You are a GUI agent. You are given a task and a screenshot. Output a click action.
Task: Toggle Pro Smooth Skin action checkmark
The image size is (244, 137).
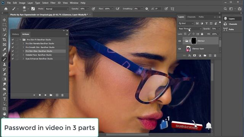tap(13, 47)
